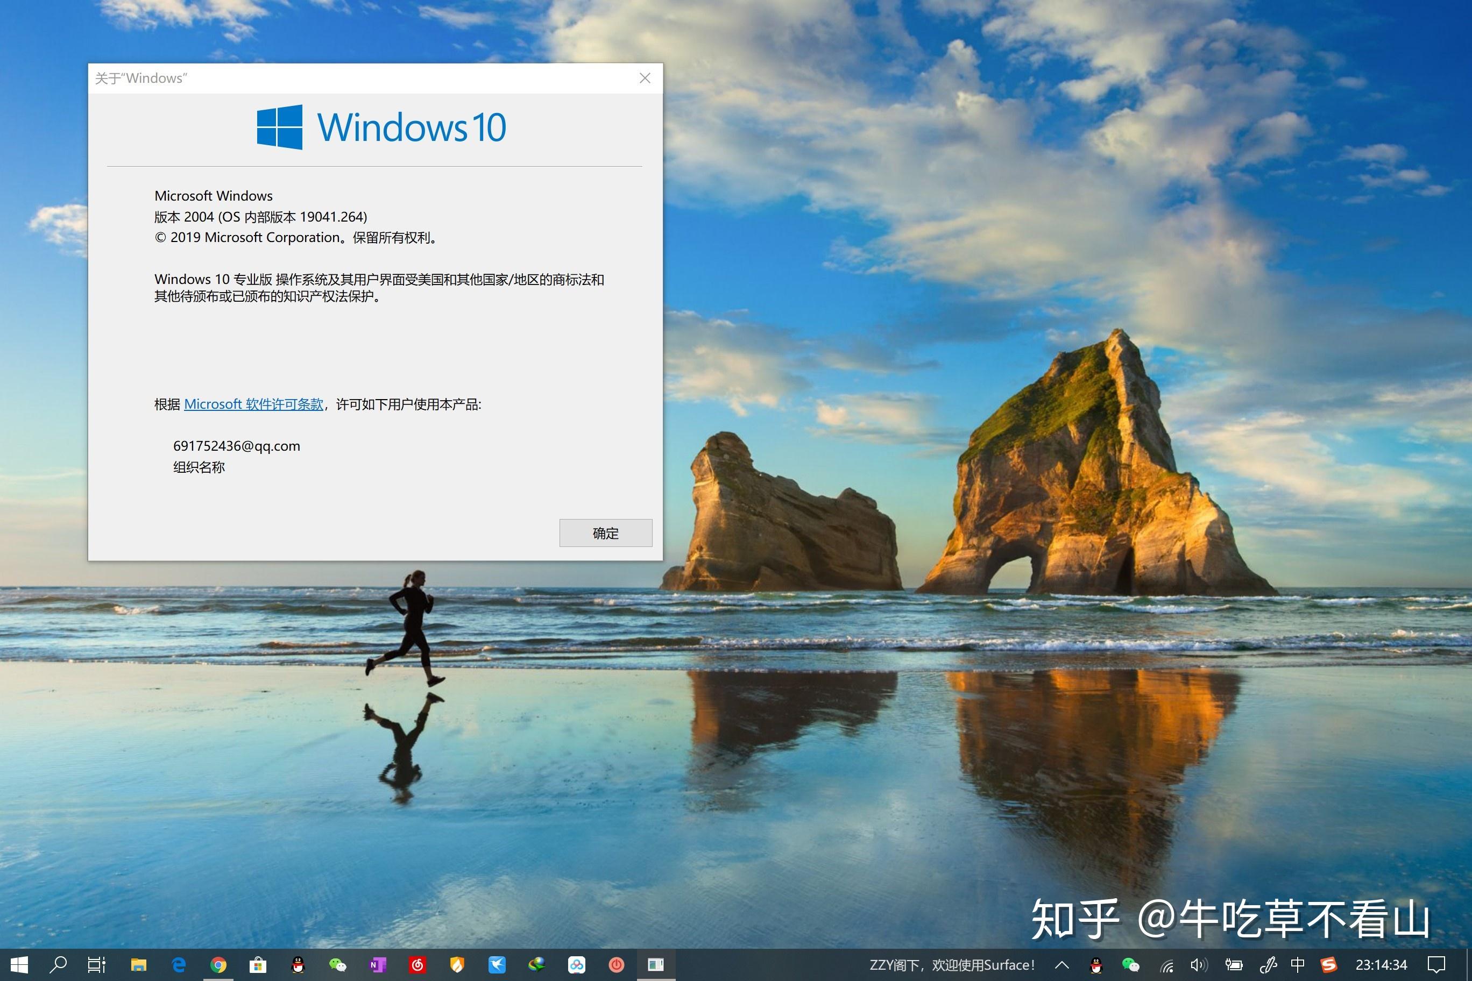Open the Microsoft 软件许可条款 link

253,404
